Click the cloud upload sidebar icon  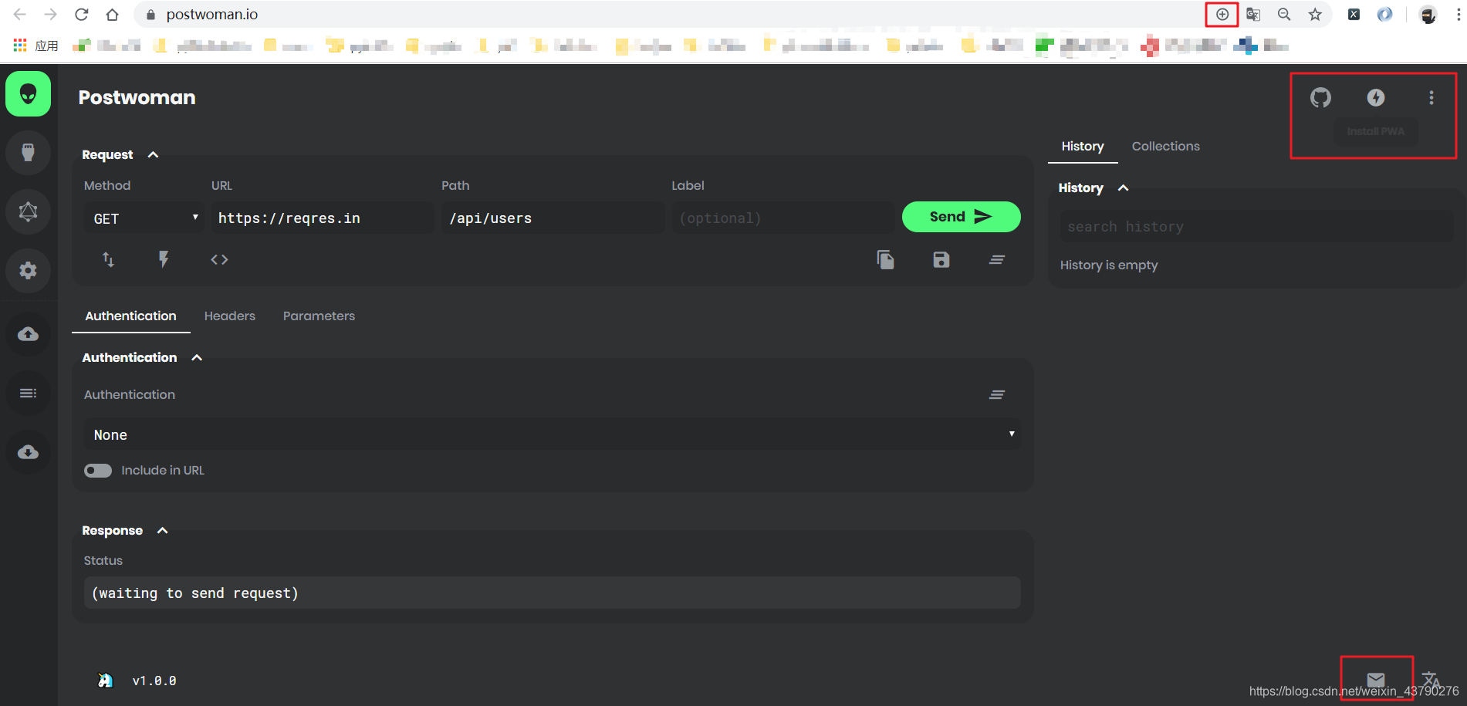point(29,334)
